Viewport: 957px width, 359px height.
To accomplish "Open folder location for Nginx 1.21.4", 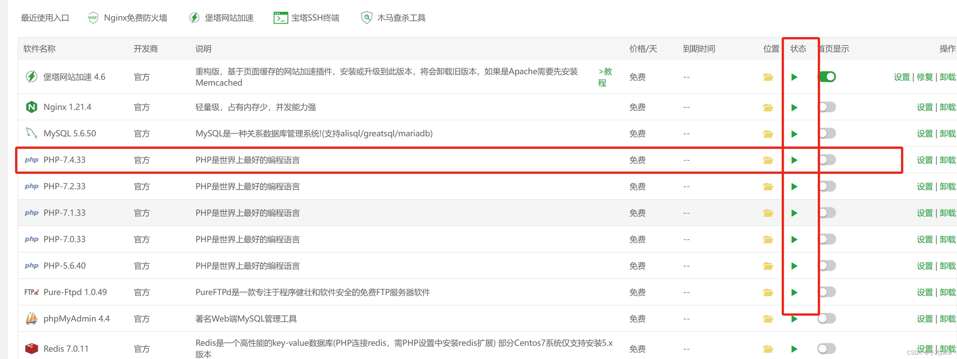I will 768,108.
